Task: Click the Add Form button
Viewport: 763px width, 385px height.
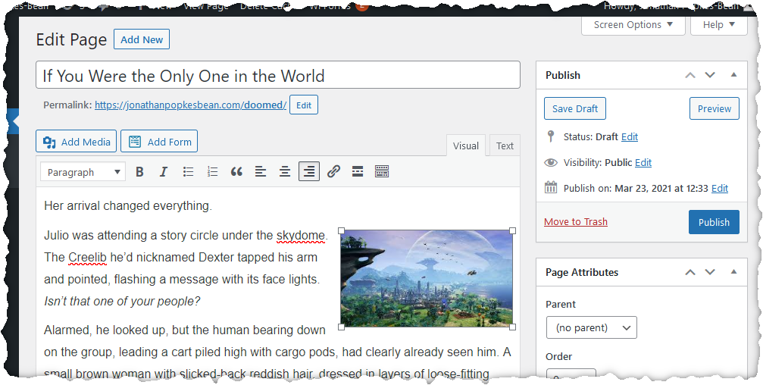Action: (159, 142)
